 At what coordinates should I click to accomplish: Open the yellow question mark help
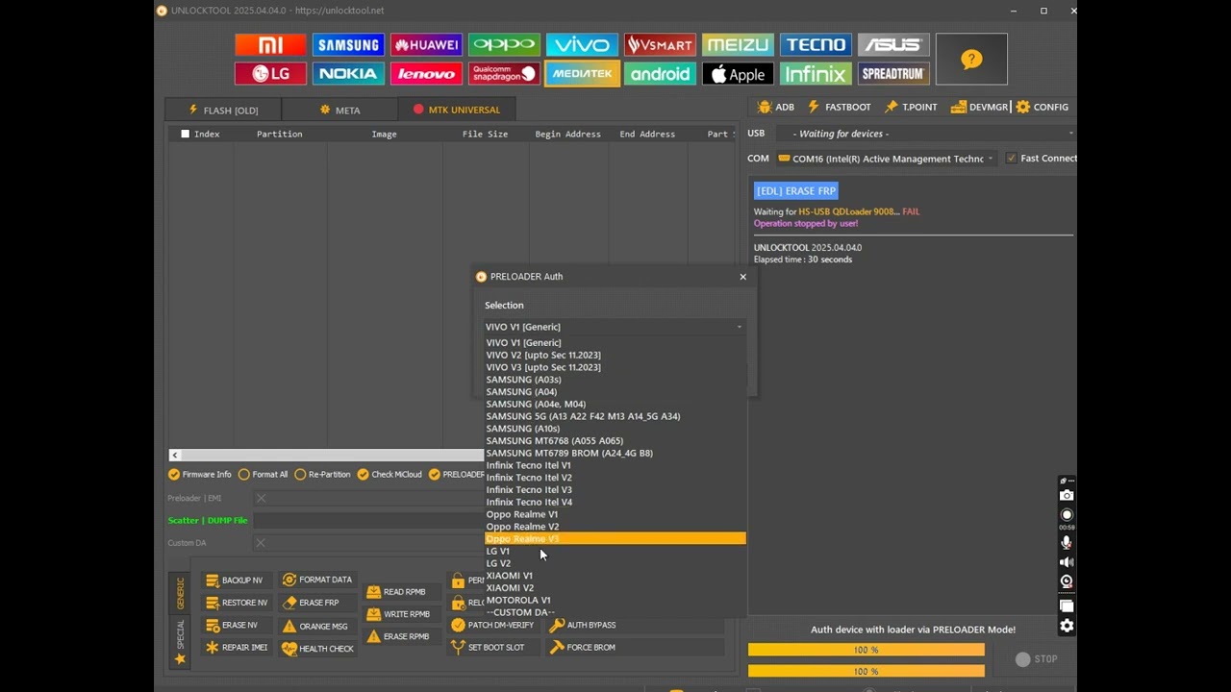[971, 60]
